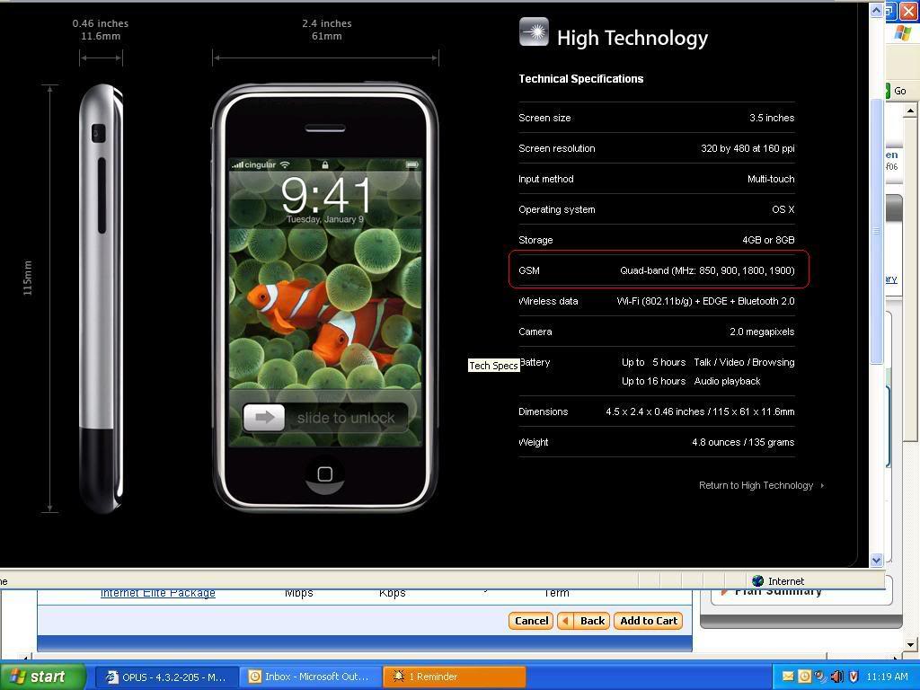Click the High Technology starburst icon
The image size is (920, 690).
click(534, 31)
